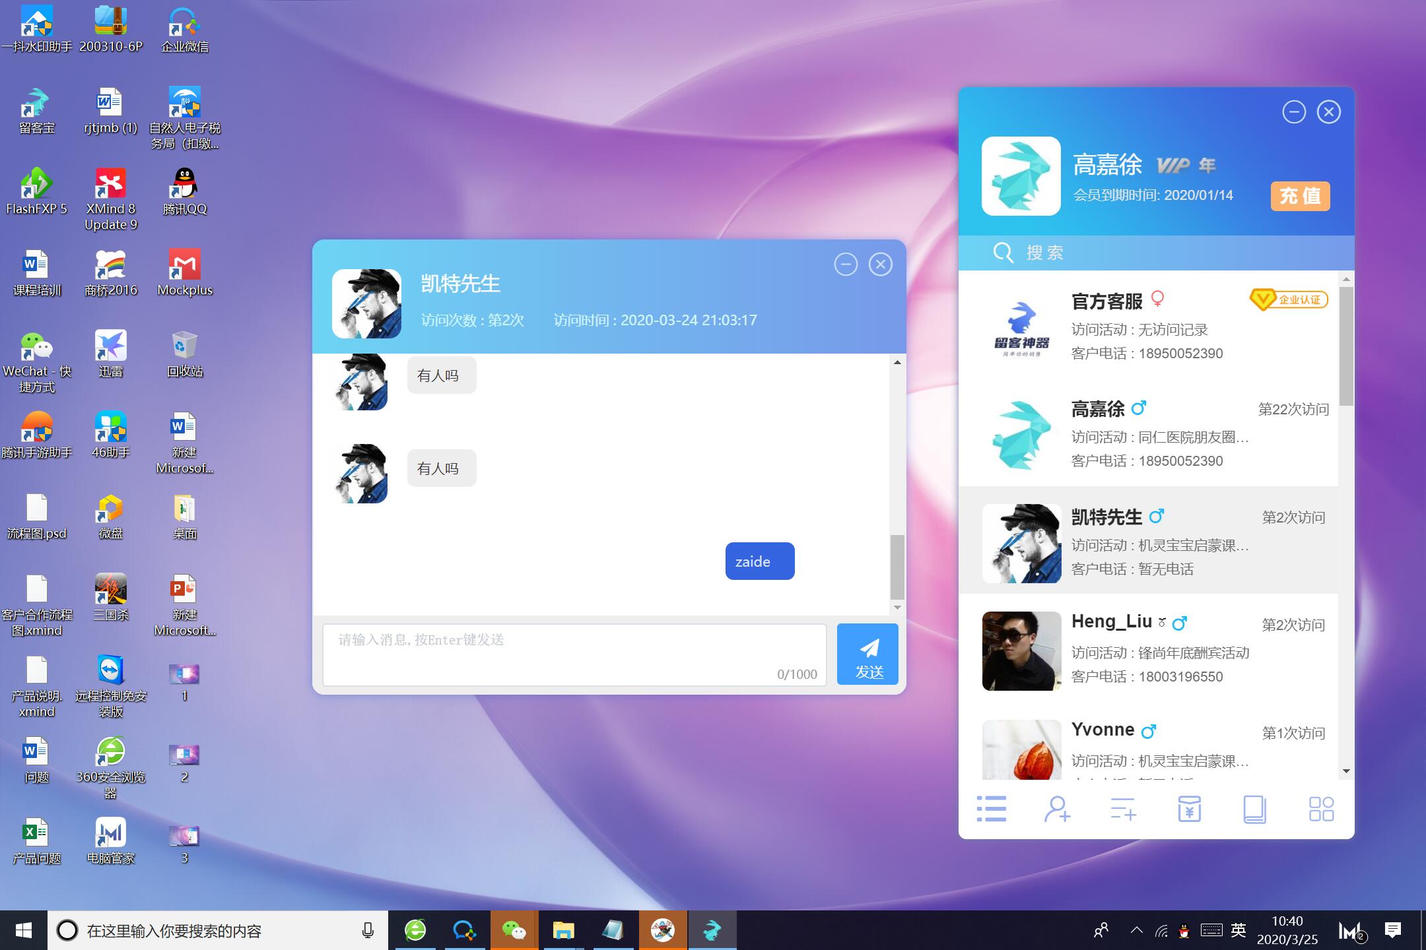
Task: Click the chat scrollbar up arrow
Action: pos(897,362)
